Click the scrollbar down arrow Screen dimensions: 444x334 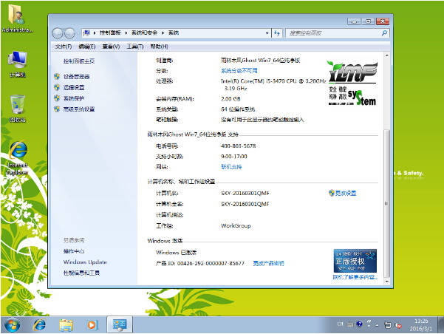point(386,282)
